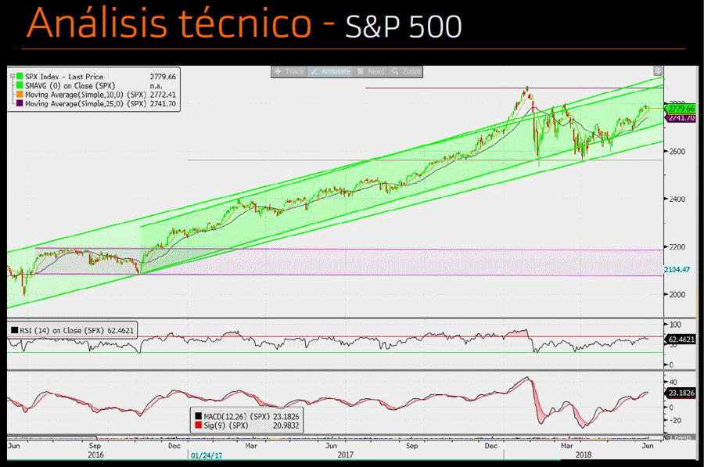Select legend row SMAVG (0) on Close (SPX)
Viewport: 704px width, 467px height.
tap(95, 85)
